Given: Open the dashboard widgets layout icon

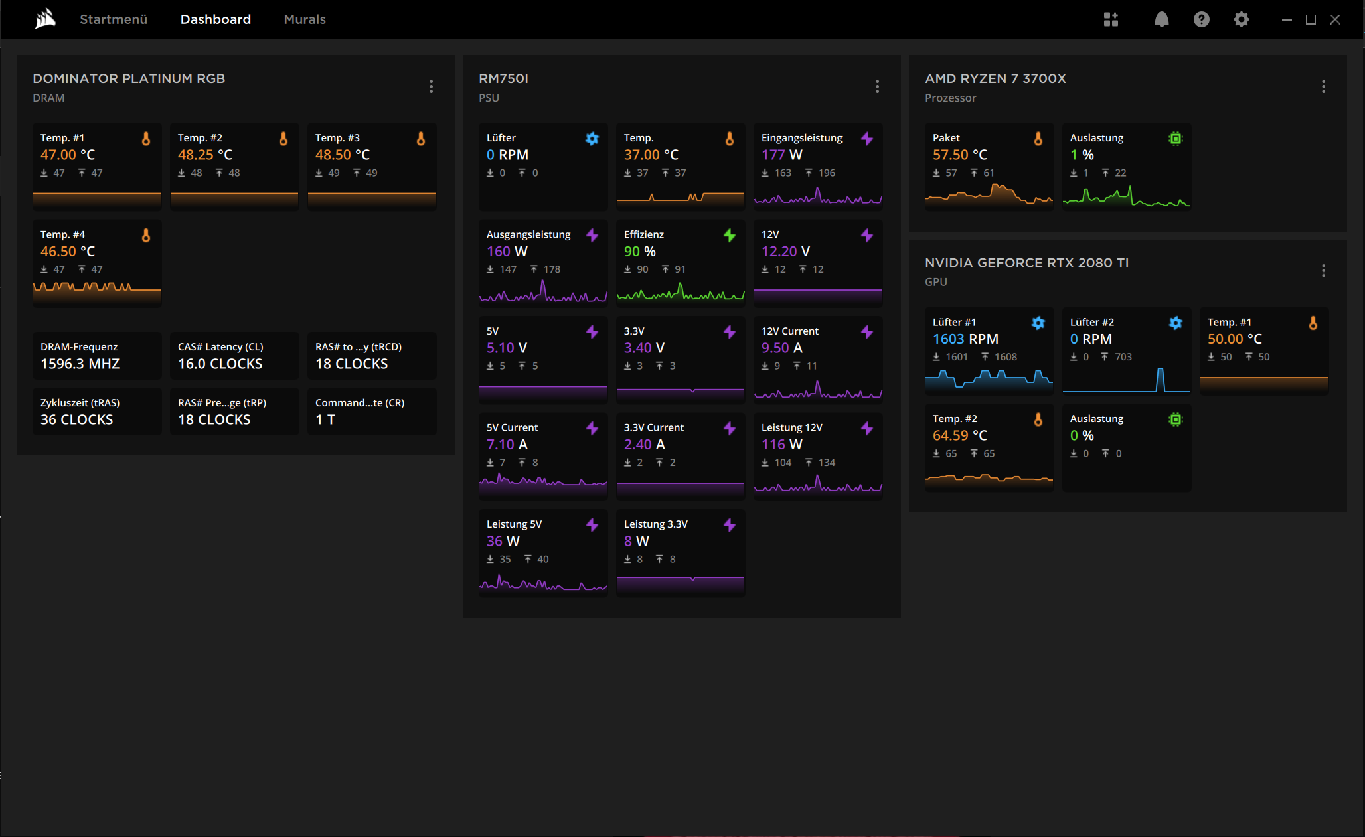Looking at the screenshot, I should 1111,19.
